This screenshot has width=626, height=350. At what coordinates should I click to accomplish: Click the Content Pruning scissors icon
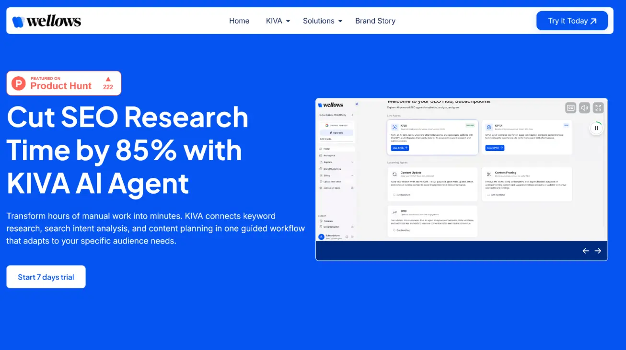489,175
